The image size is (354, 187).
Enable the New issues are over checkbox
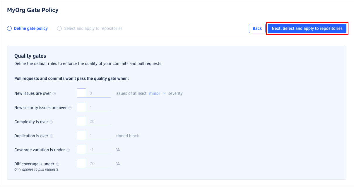point(81,93)
